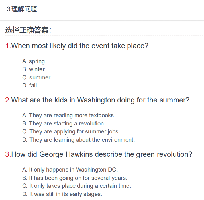The image size is (204, 200).
Task: Select answer A. spring
Action: pyautogui.click(x=33, y=61)
